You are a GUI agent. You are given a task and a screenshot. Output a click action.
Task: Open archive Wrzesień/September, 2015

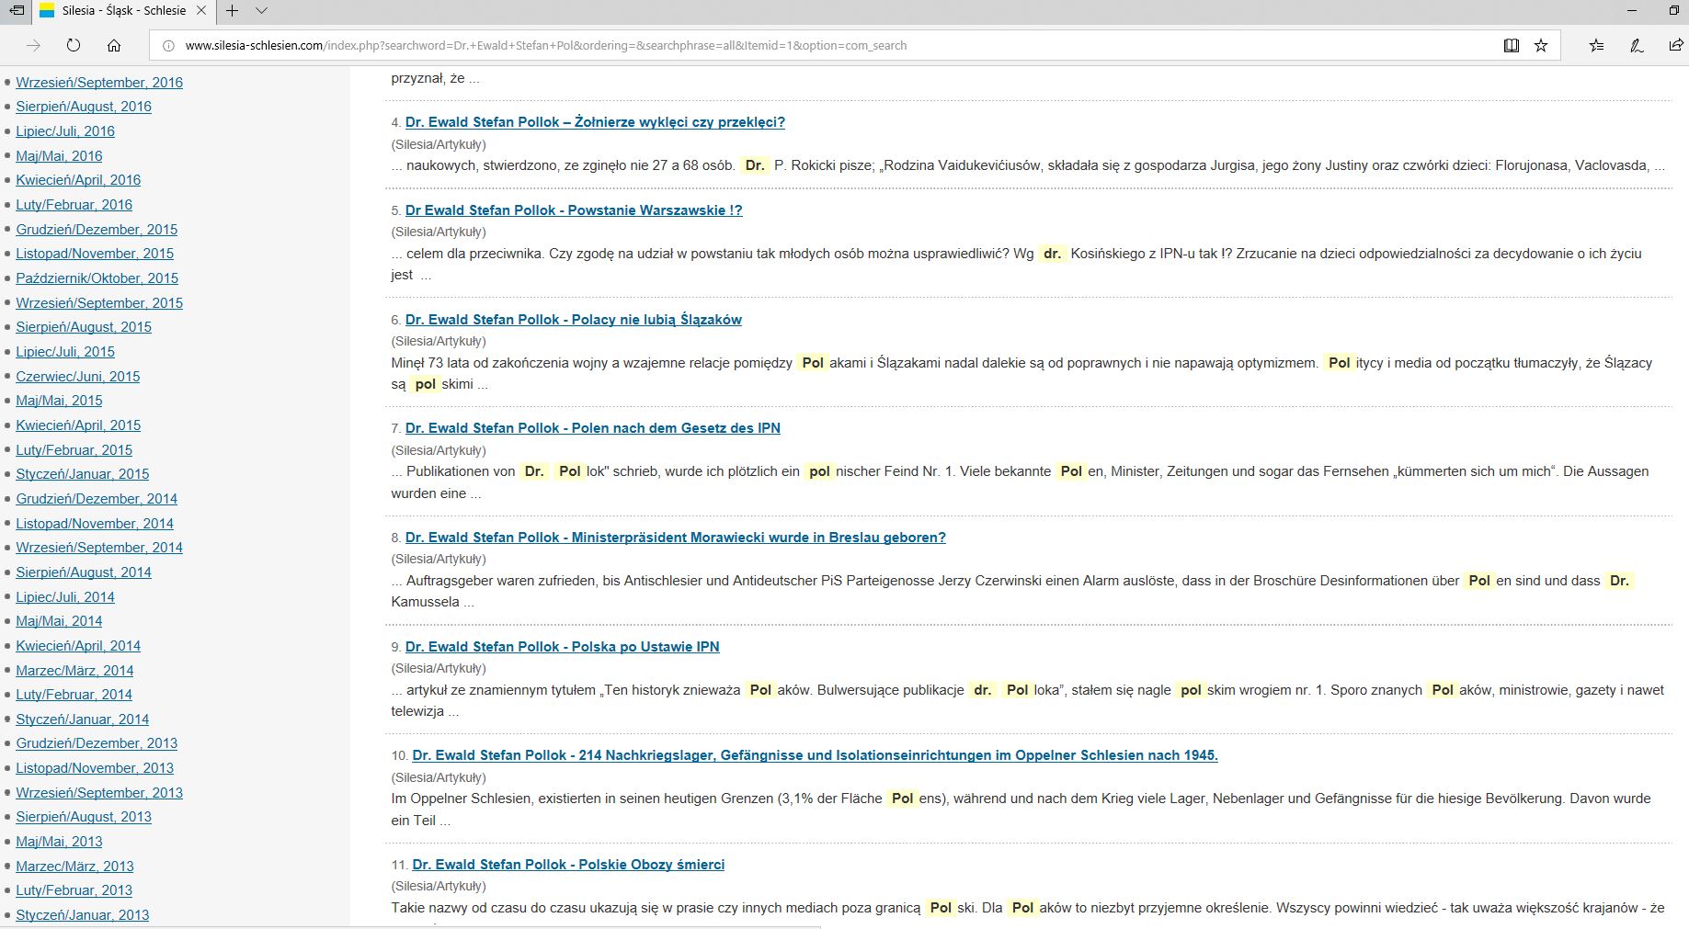[x=99, y=303]
